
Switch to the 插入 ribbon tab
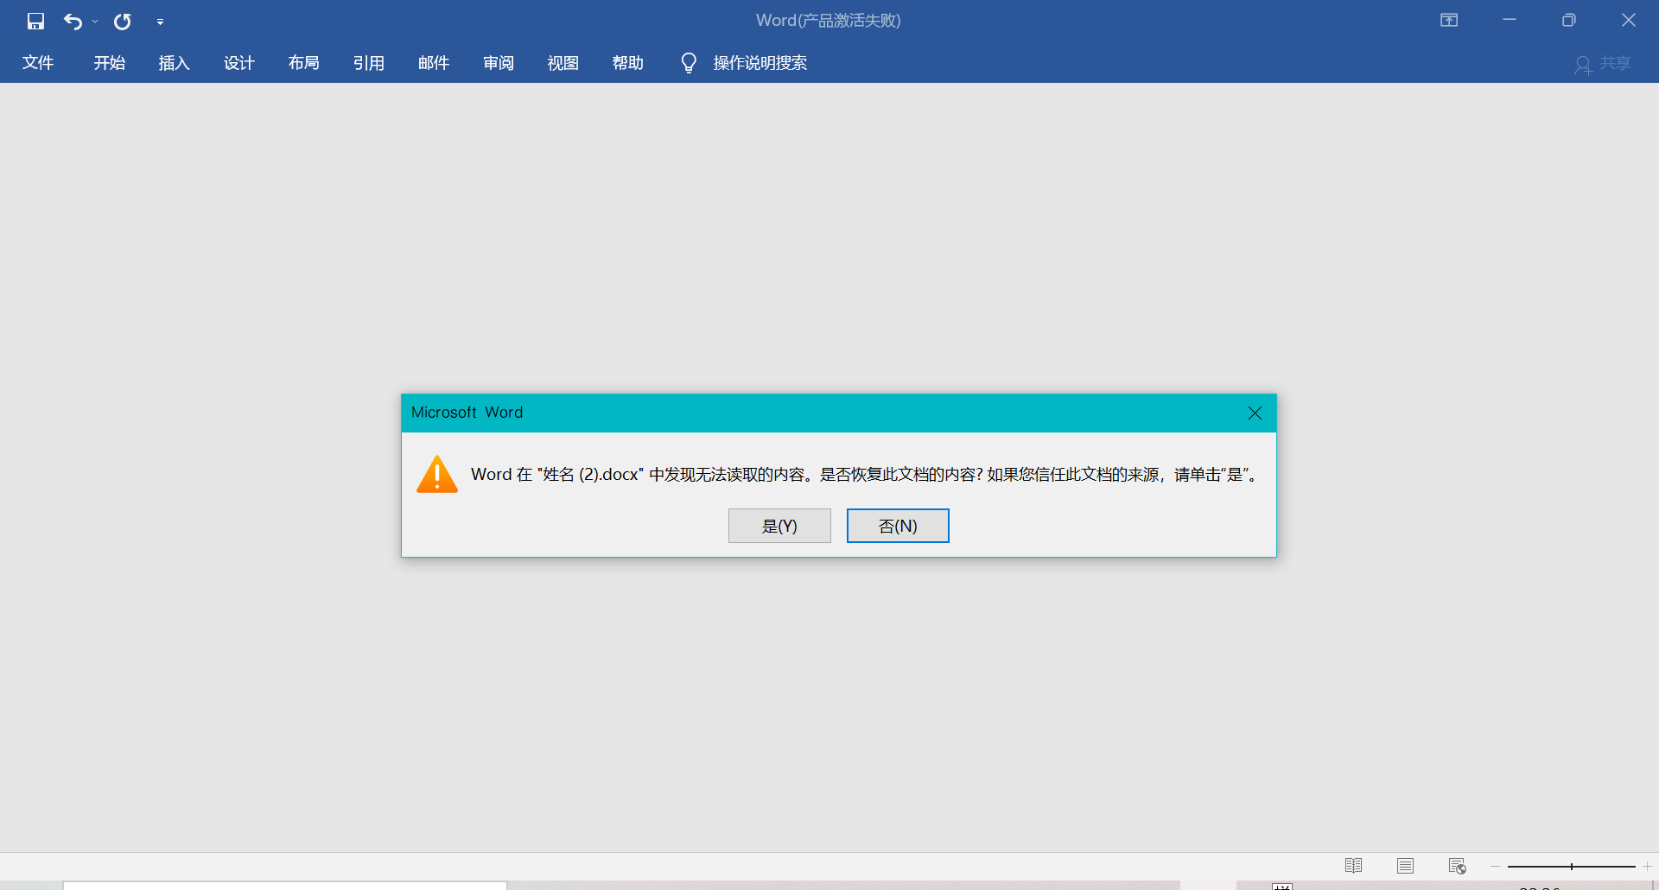(175, 63)
